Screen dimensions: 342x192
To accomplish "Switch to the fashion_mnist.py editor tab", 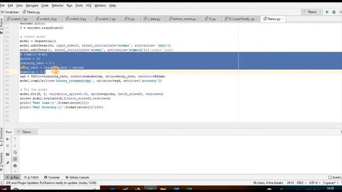I will point(184,19).
